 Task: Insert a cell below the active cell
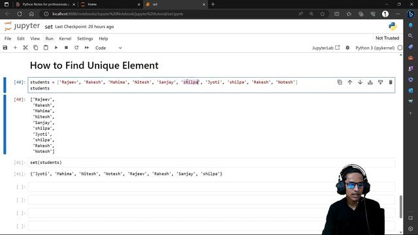click(x=380, y=82)
